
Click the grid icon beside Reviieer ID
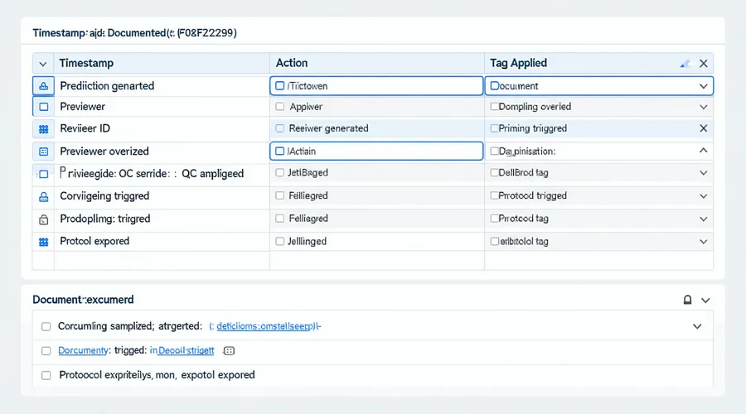pos(43,129)
